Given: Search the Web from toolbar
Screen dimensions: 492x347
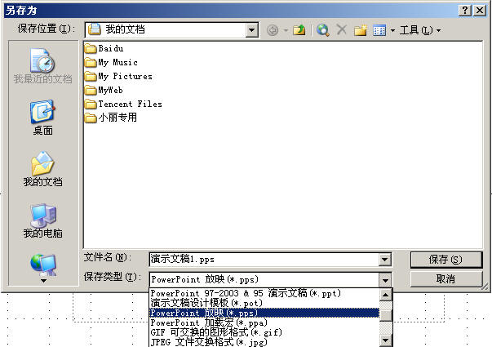Looking at the screenshot, I should pyautogui.click(x=322, y=30).
